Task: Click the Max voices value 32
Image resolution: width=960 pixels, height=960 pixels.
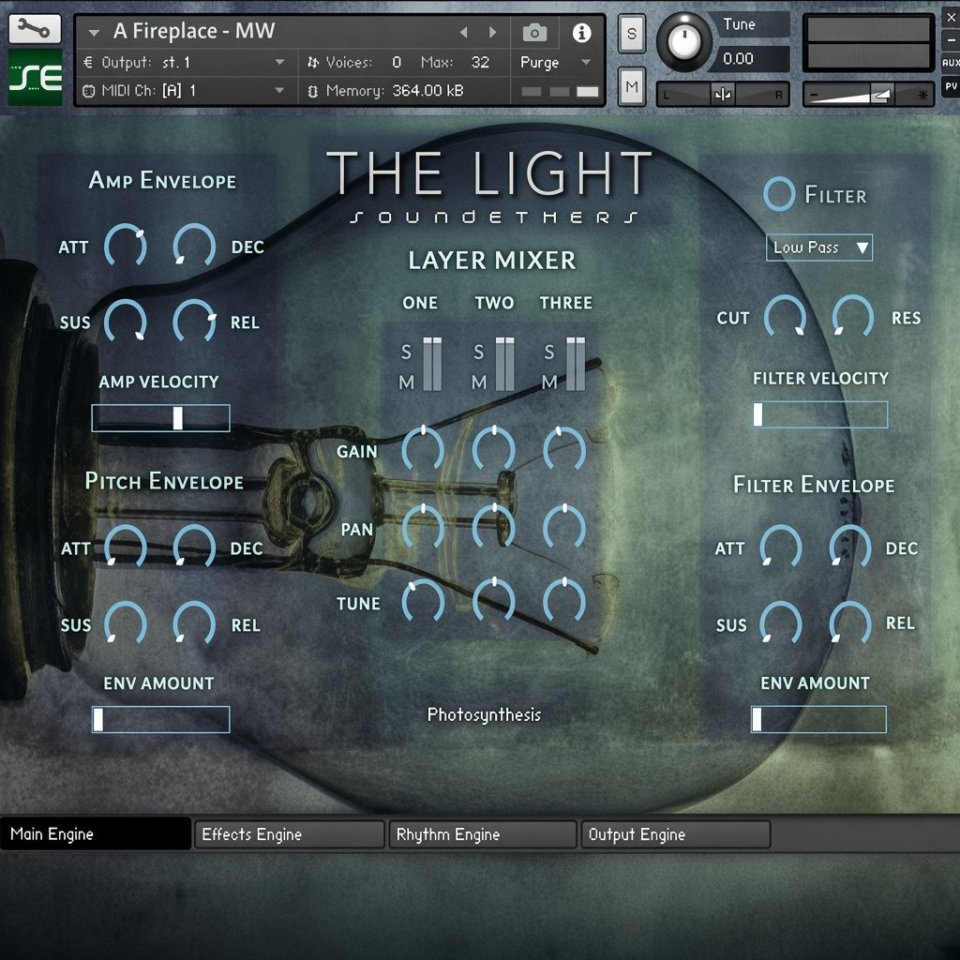Action: click(480, 62)
